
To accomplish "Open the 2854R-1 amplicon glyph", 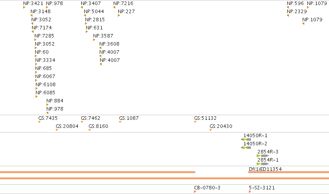I will (x=263, y=164).
